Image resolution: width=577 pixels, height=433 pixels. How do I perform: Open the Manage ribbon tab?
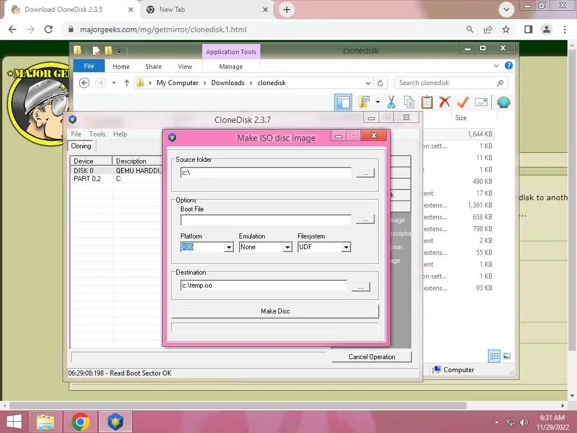[230, 67]
